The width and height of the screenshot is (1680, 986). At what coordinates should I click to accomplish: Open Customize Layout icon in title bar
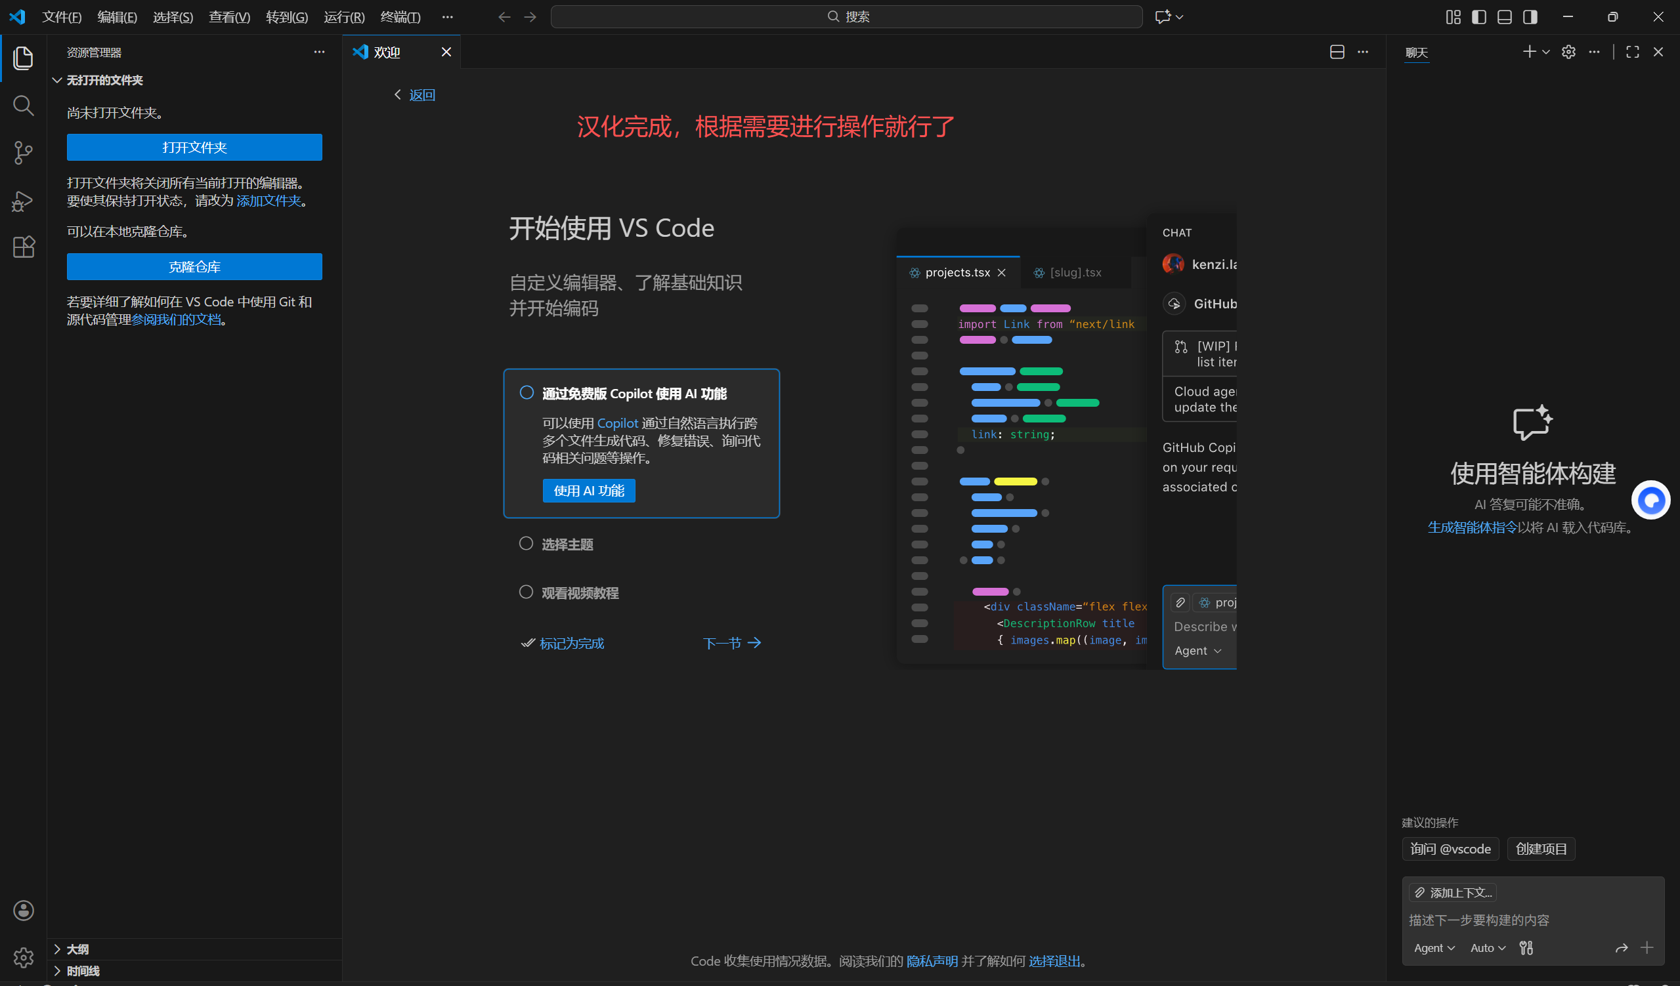pos(1454,16)
